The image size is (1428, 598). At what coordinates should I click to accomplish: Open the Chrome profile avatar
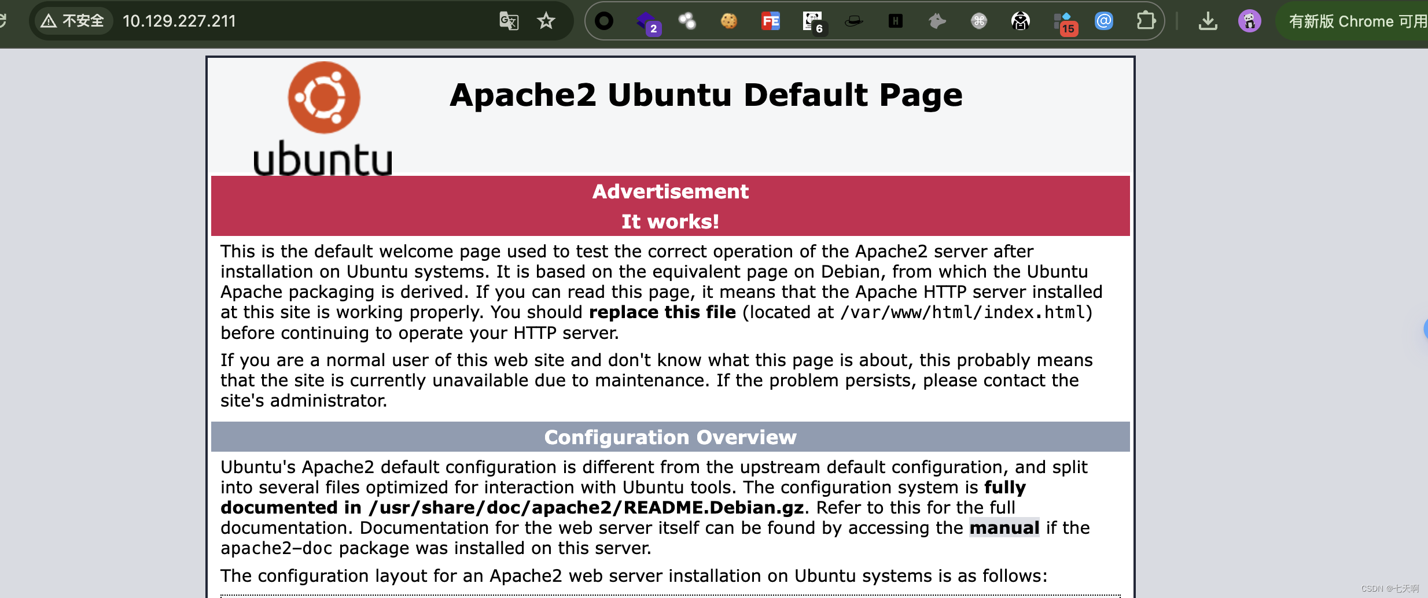point(1249,21)
